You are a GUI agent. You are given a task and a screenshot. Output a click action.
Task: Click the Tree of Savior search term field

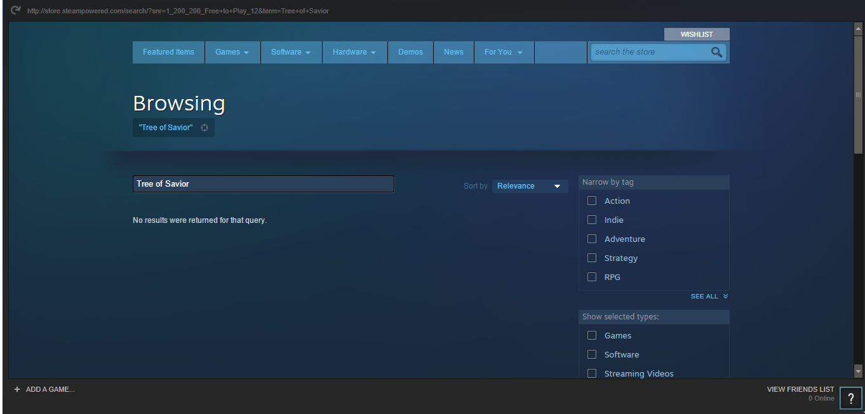[x=263, y=184]
